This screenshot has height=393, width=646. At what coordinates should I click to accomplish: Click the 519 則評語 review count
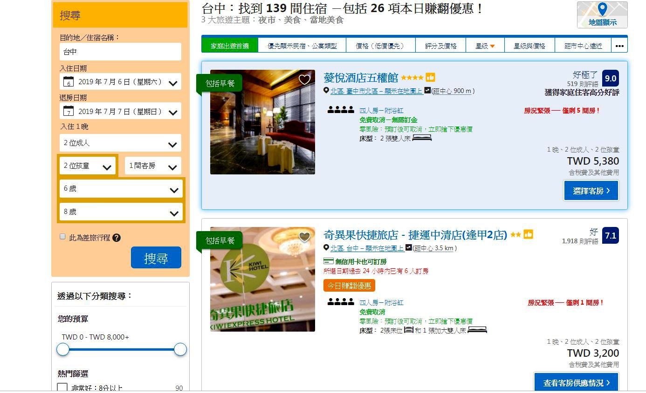click(x=583, y=84)
